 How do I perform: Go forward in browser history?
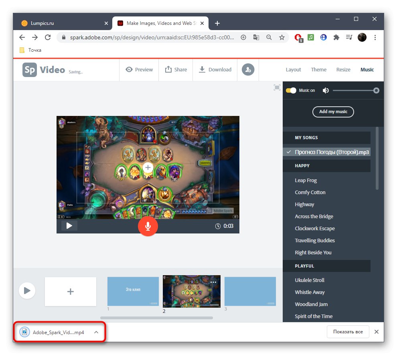pyautogui.click(x=35, y=37)
